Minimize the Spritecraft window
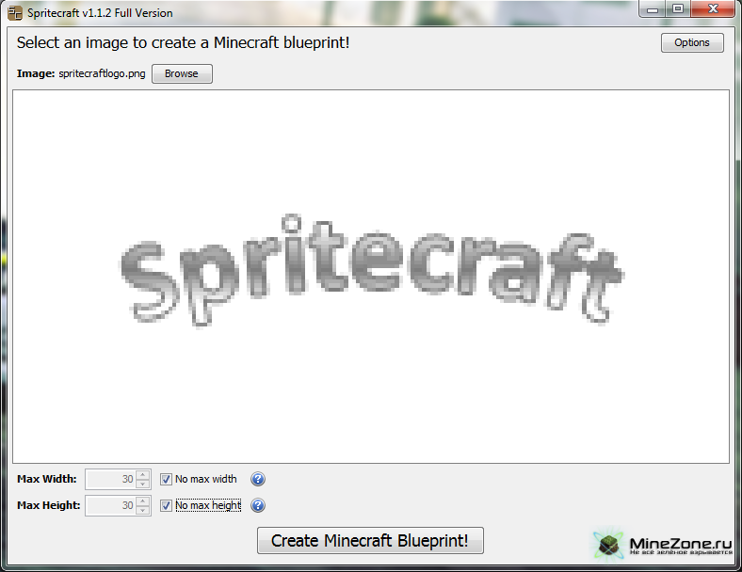 click(653, 9)
